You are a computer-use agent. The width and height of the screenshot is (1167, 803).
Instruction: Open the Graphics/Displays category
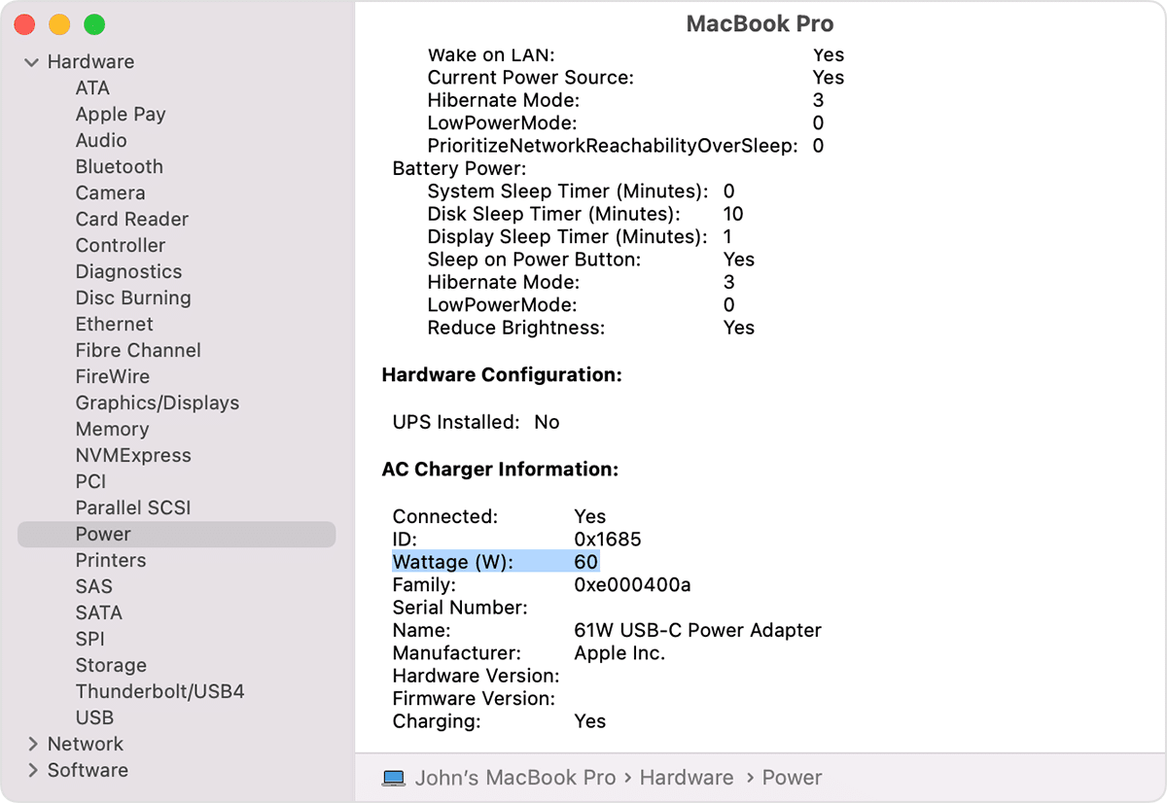coord(158,403)
